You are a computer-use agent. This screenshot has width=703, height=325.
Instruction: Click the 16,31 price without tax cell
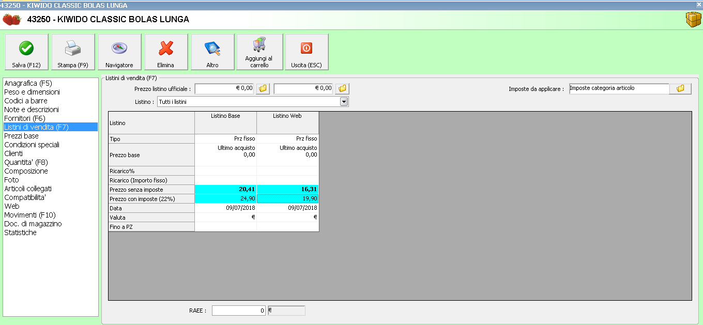287,189
